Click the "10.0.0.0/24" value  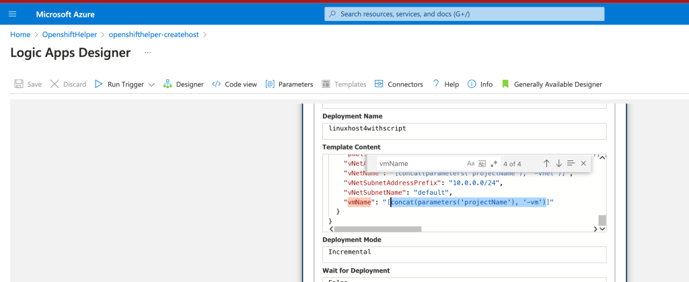coord(475,183)
